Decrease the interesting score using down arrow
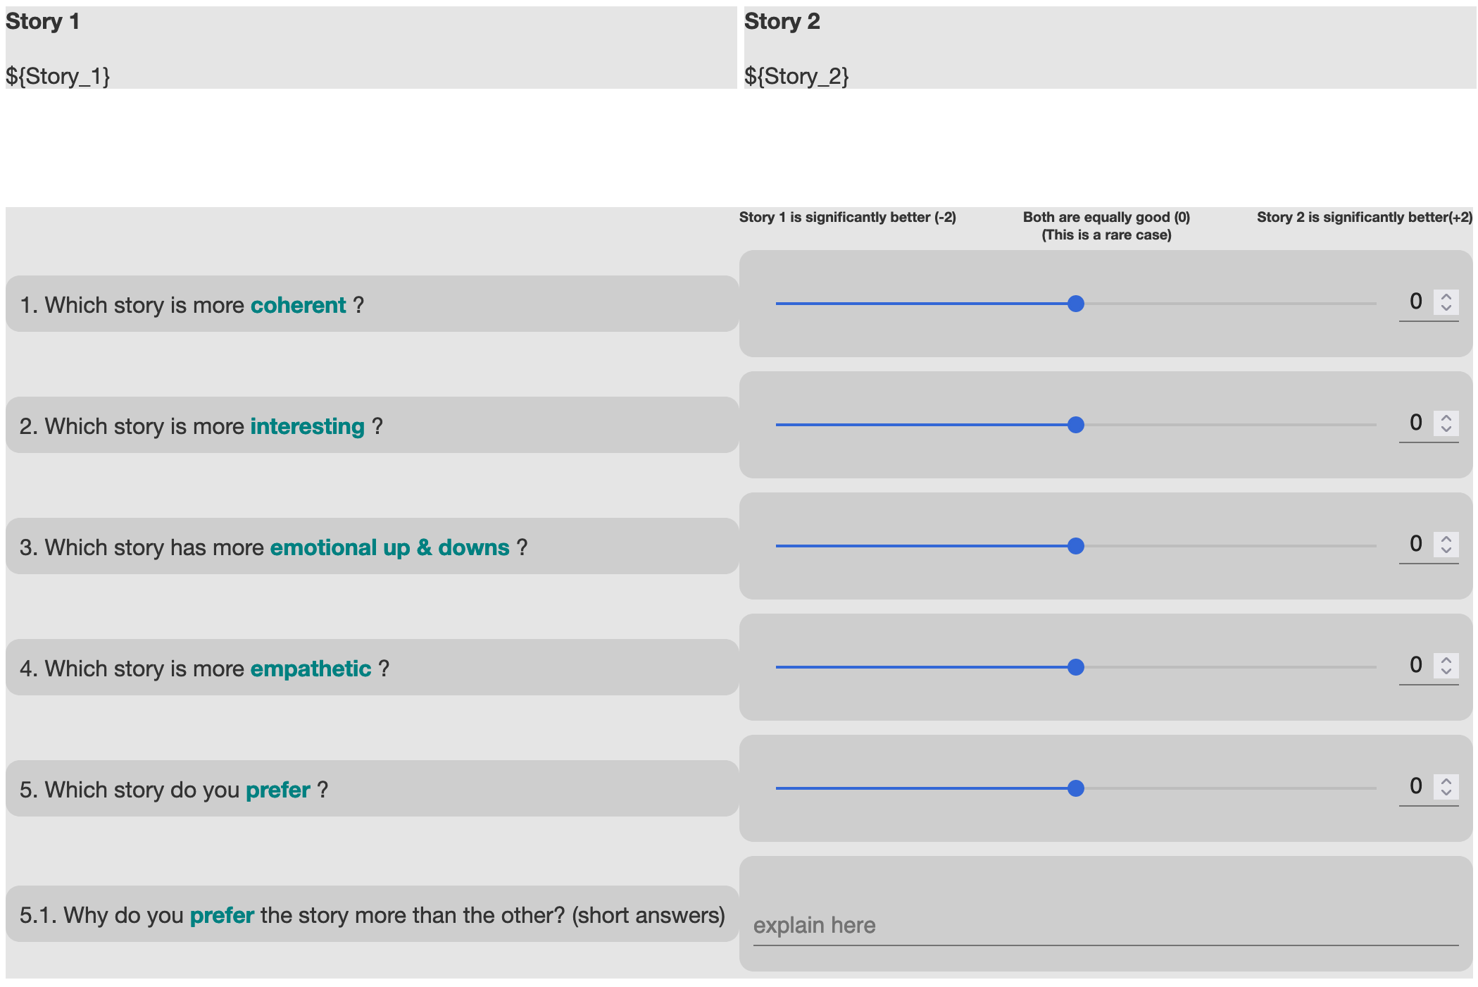The image size is (1478, 987). pos(1446,429)
